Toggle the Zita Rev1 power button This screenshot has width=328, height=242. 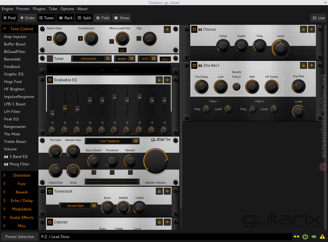pos(194,66)
